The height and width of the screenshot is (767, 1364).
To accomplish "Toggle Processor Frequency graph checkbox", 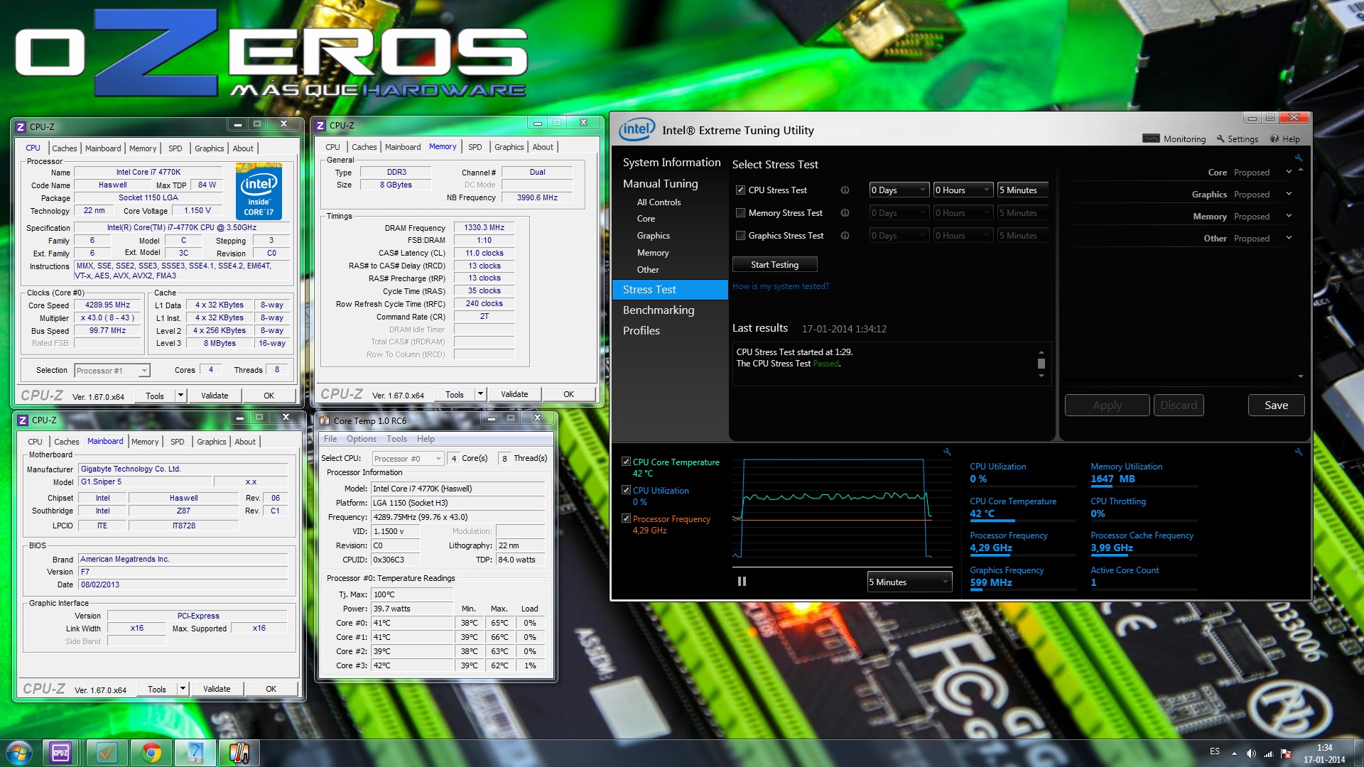I will pyautogui.click(x=626, y=518).
